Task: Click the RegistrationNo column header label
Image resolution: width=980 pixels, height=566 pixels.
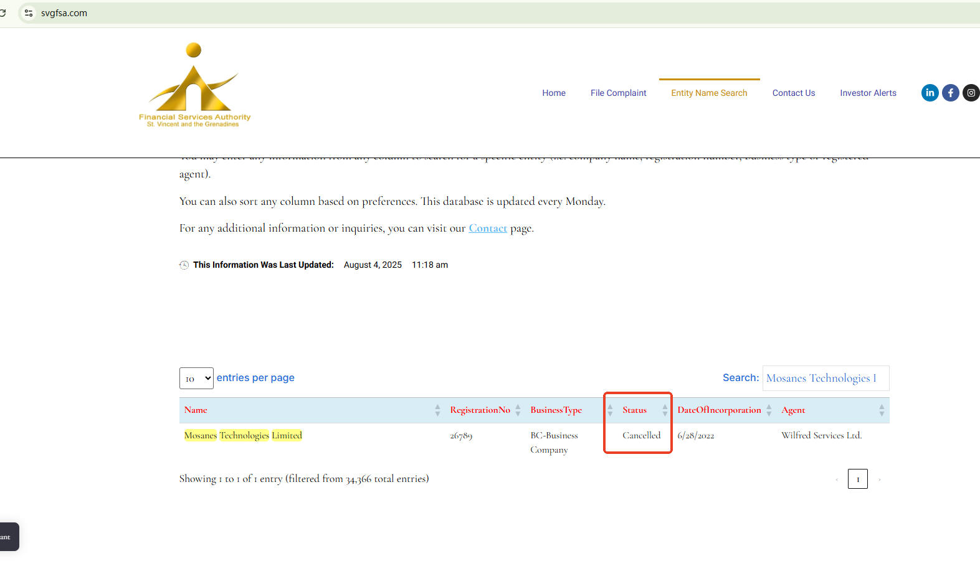Action: [x=480, y=410]
